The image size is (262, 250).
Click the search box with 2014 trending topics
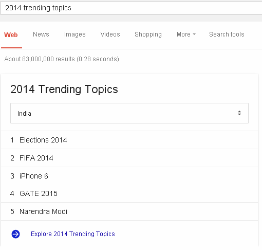131,8
